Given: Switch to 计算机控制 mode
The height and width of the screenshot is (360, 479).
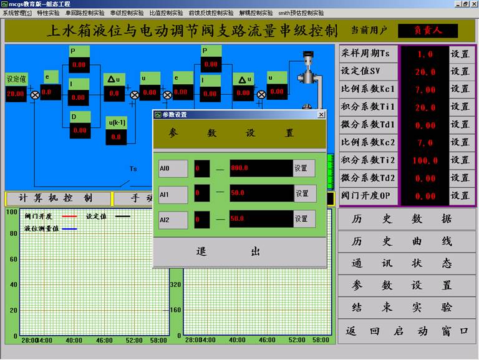Looking at the screenshot, I should (56, 198).
